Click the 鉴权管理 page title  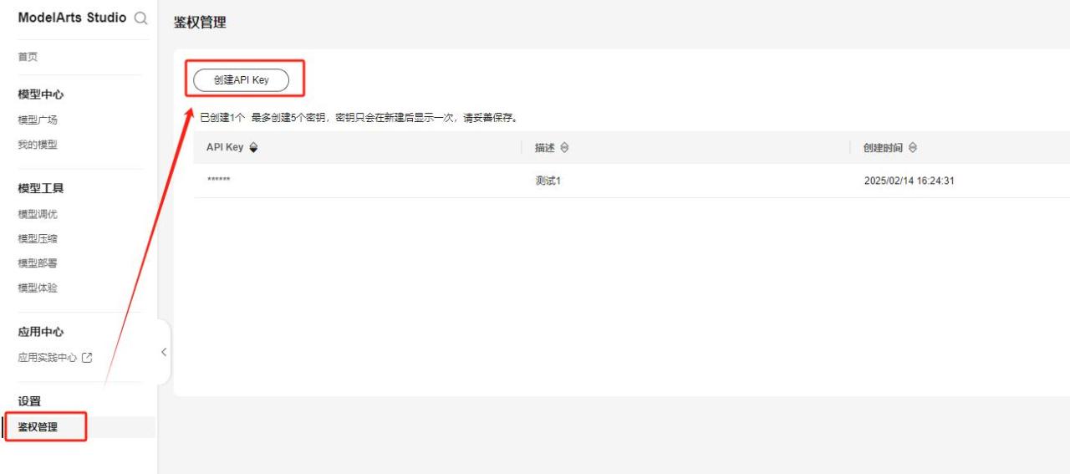pos(200,23)
